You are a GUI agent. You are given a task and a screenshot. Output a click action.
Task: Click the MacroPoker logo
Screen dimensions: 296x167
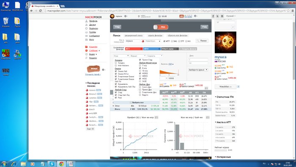93,17
